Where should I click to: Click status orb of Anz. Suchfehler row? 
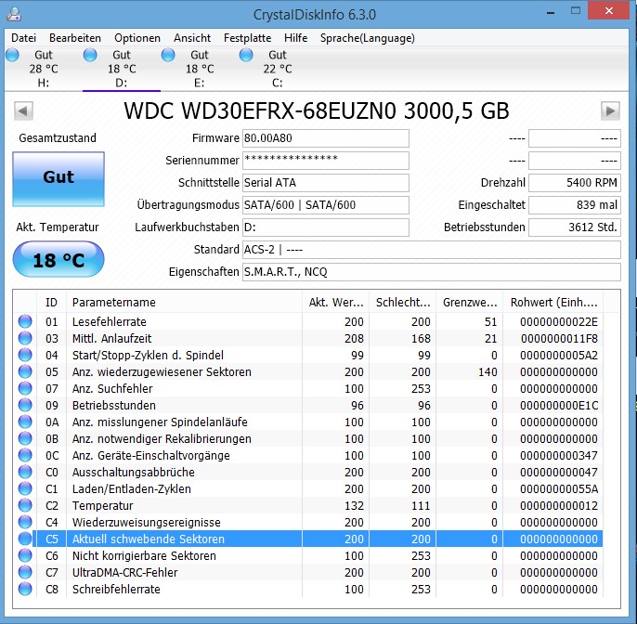(25, 388)
